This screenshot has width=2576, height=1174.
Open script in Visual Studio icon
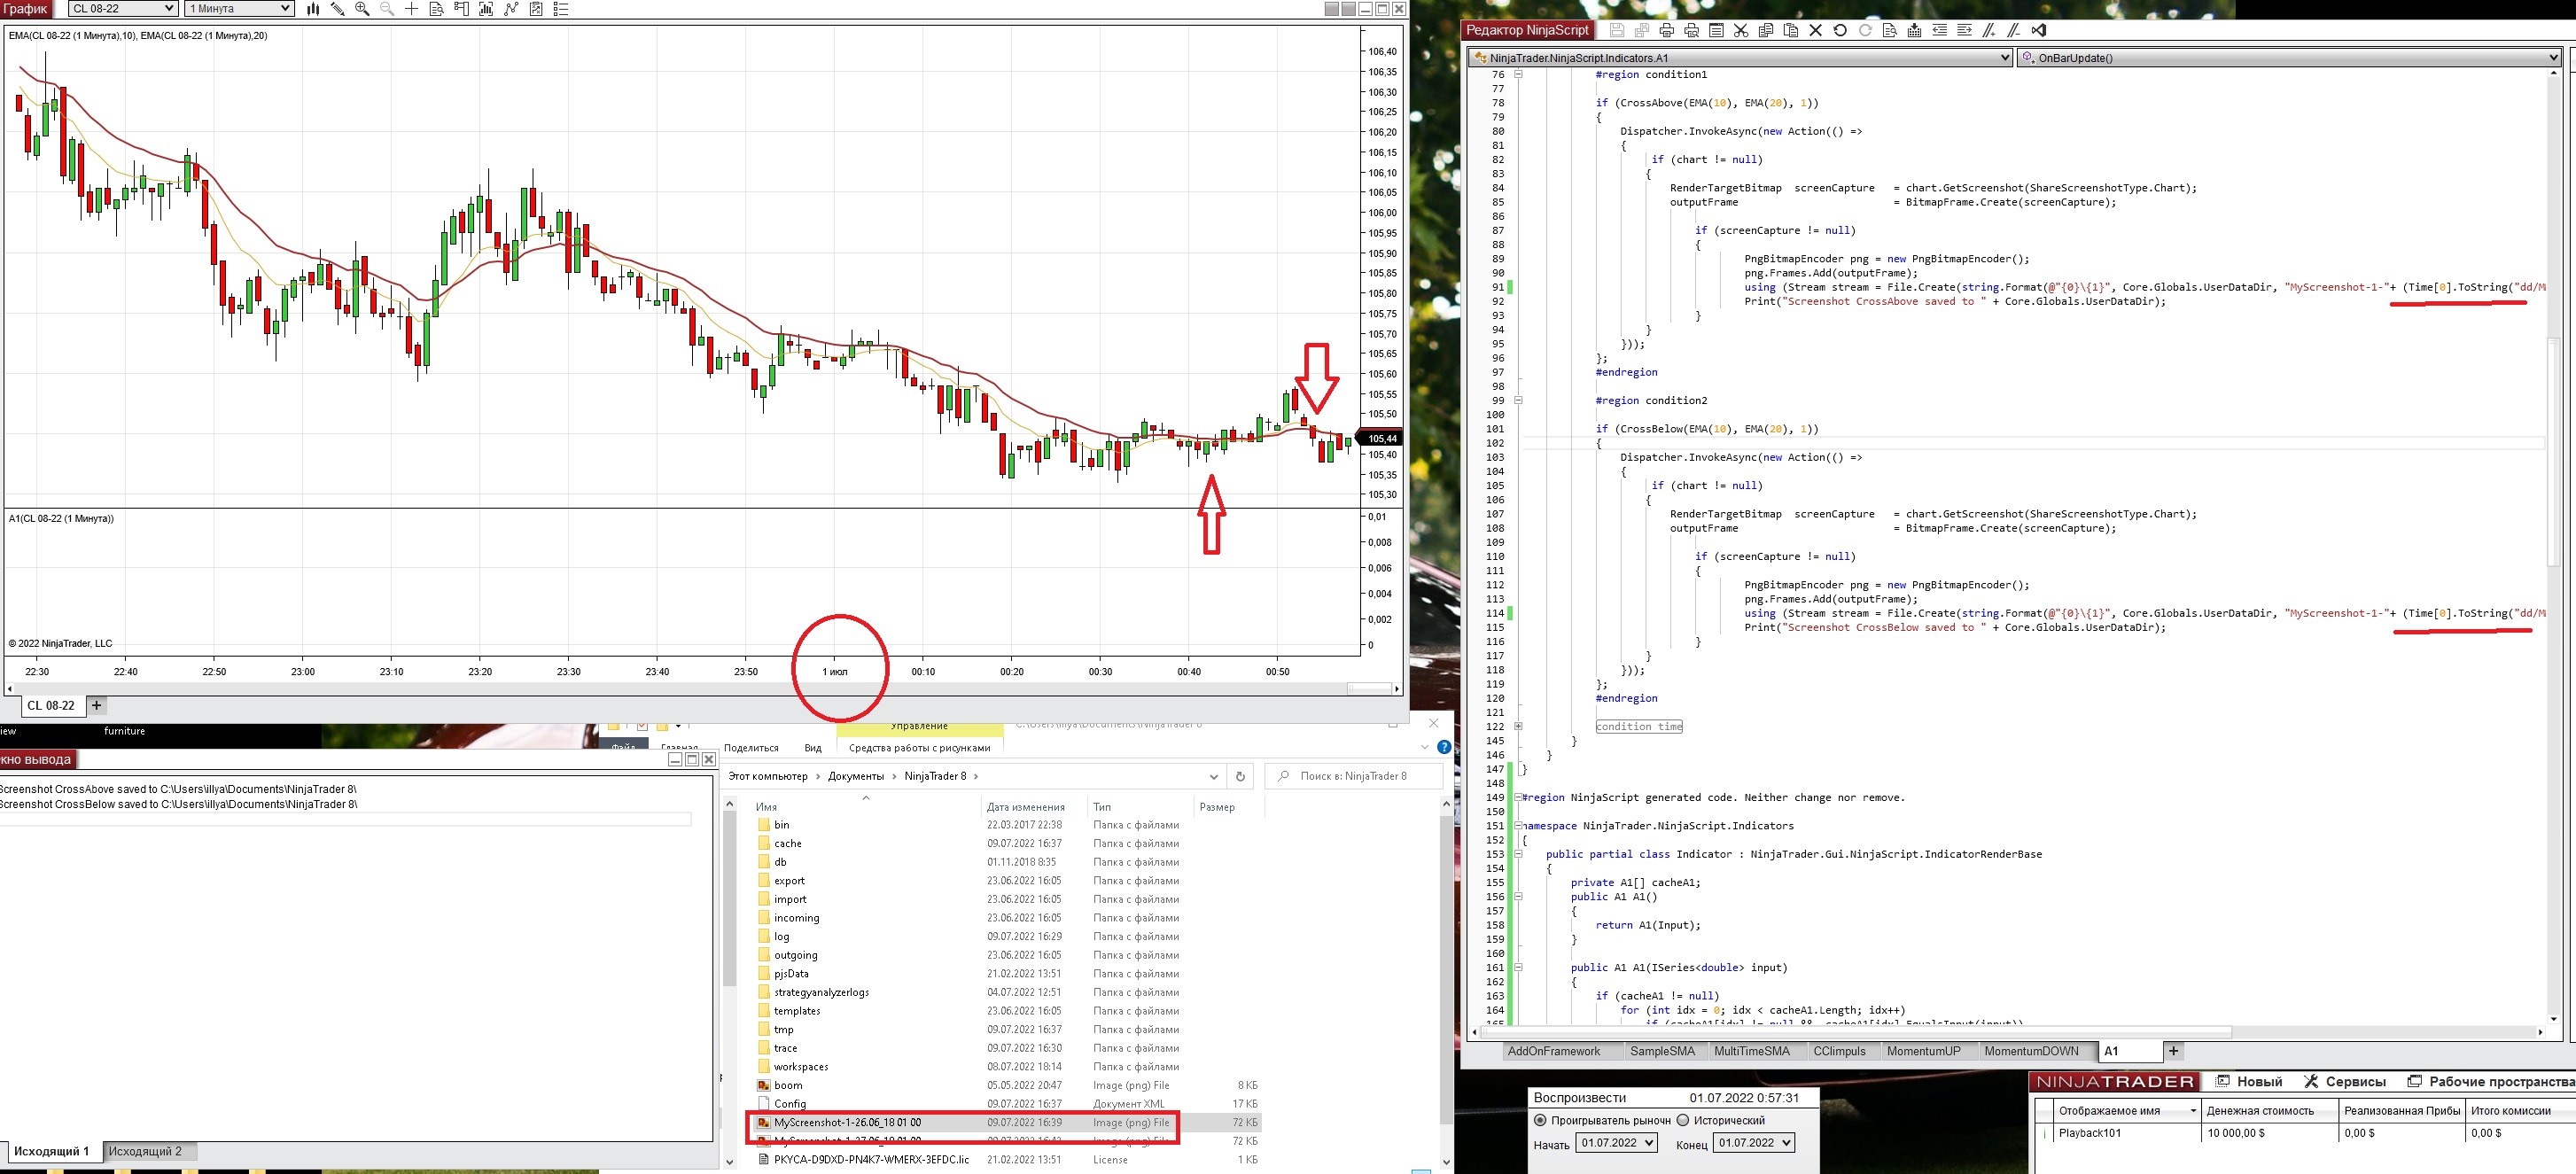(2040, 31)
